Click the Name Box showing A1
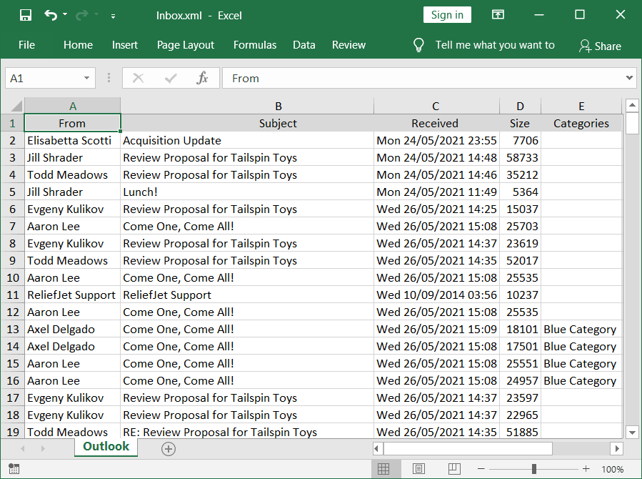Image resolution: width=642 pixels, height=479 pixels. [45, 78]
